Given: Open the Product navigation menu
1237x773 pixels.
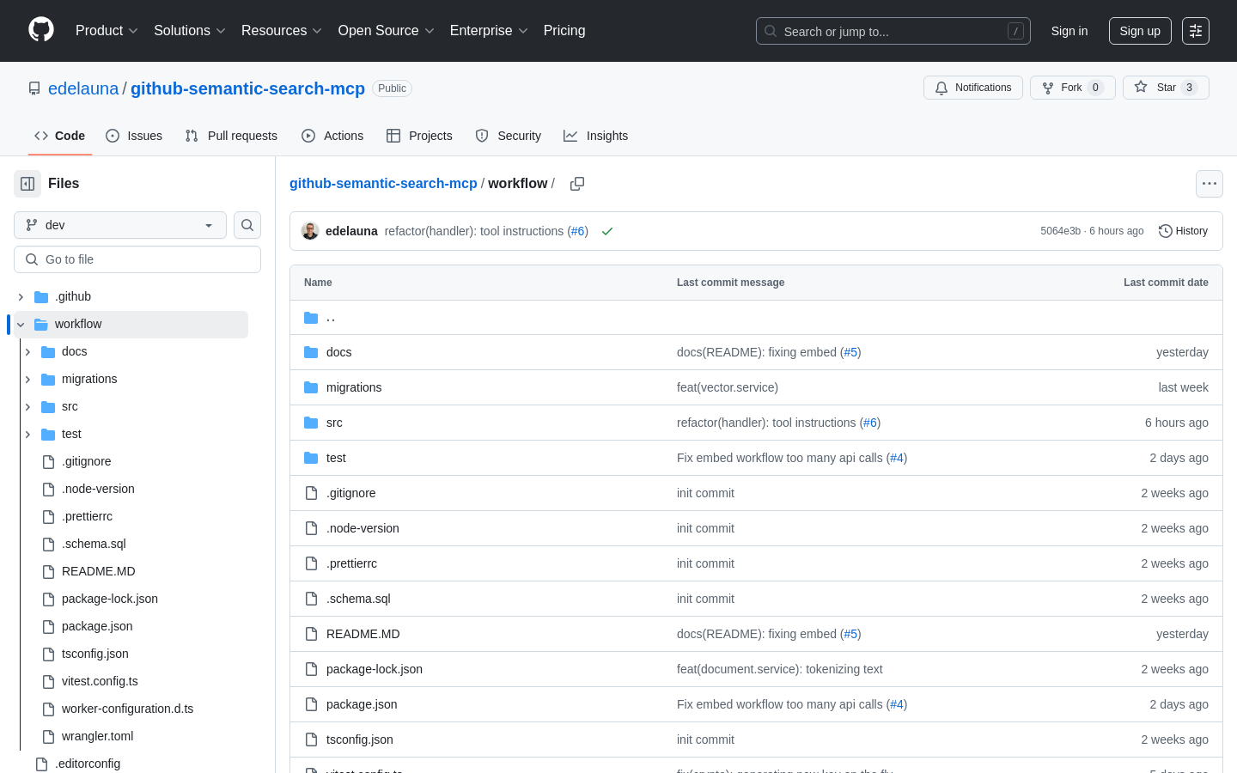Looking at the screenshot, I should 107,31.
